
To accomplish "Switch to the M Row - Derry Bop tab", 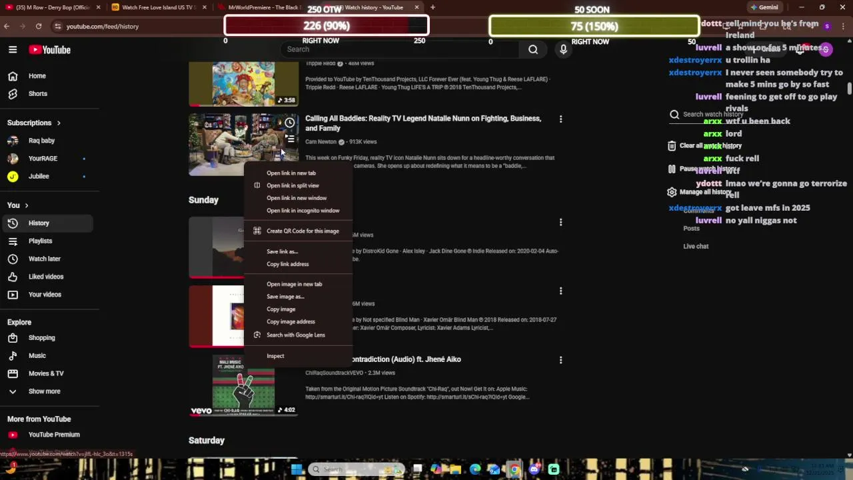I will click(53, 7).
